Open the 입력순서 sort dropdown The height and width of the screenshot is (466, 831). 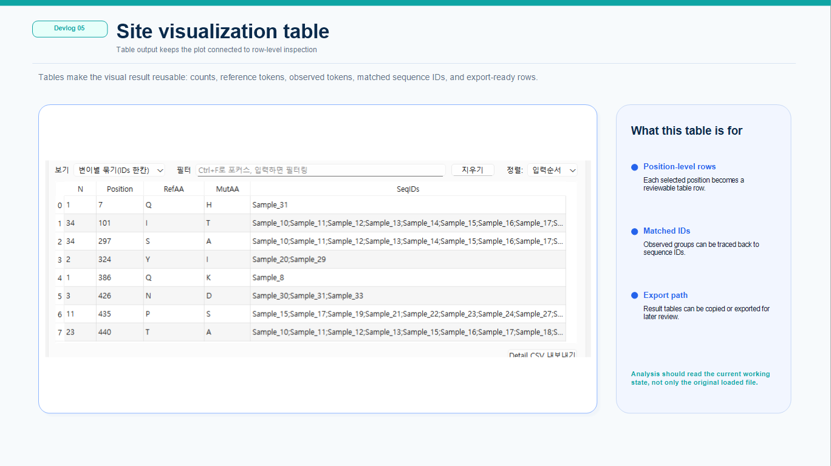pos(553,171)
